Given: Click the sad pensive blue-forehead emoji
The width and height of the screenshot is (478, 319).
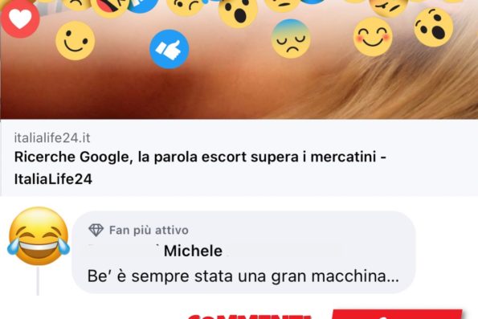Looking at the screenshot, I should 291,39.
